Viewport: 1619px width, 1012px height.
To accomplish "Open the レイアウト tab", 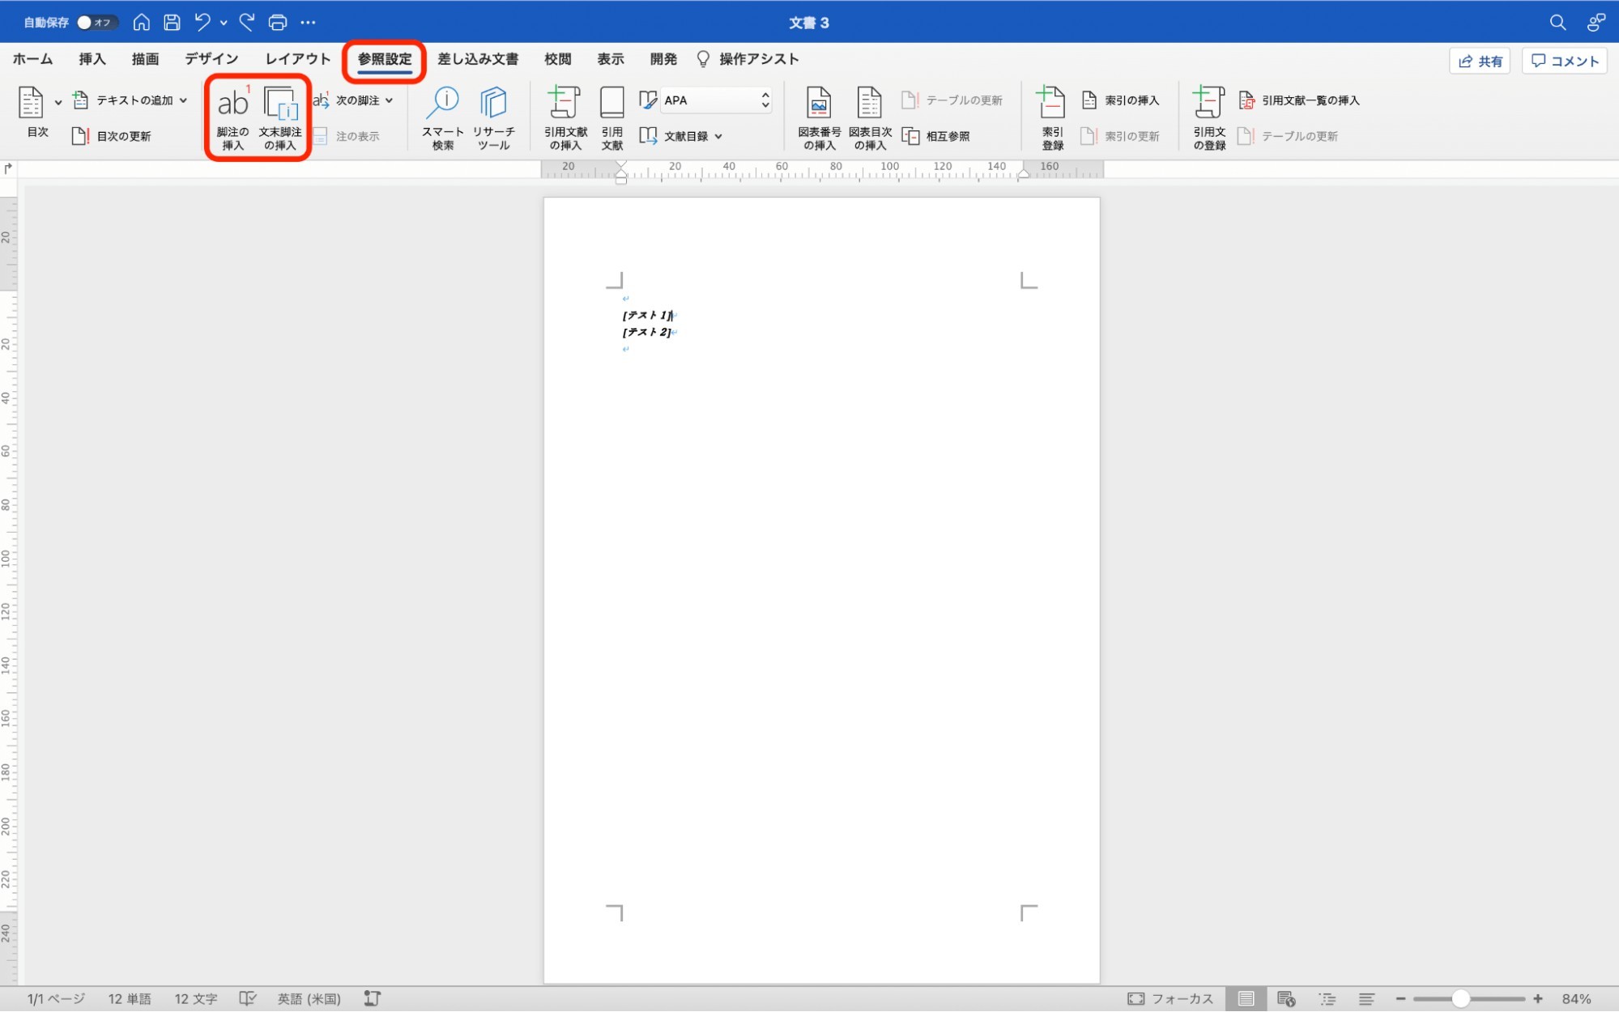I will tap(298, 59).
